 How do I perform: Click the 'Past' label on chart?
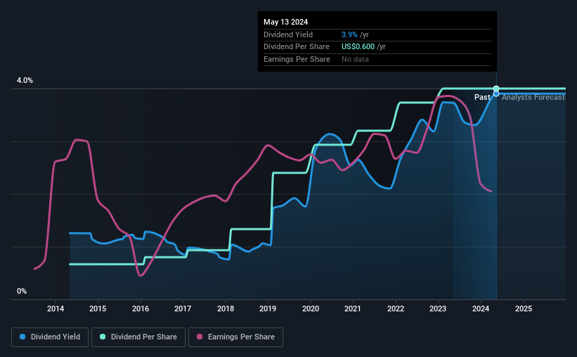[x=482, y=97]
